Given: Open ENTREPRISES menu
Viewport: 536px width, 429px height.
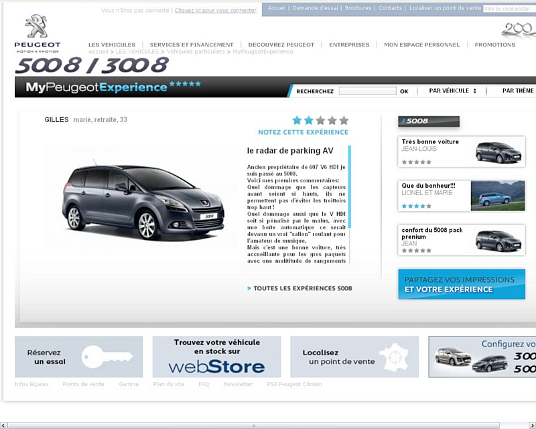Looking at the screenshot, I should [349, 45].
